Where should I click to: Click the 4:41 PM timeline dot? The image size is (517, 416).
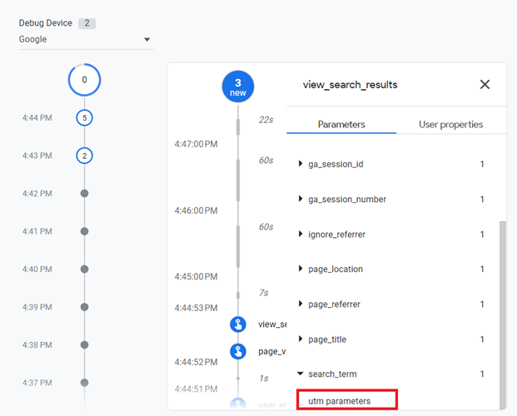pyautogui.click(x=84, y=231)
